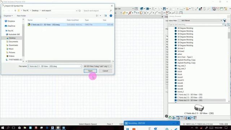This screenshot has width=231, height=130.
Task: Click 'Desktop' breadcrumb in address bar
Action: click(35, 10)
